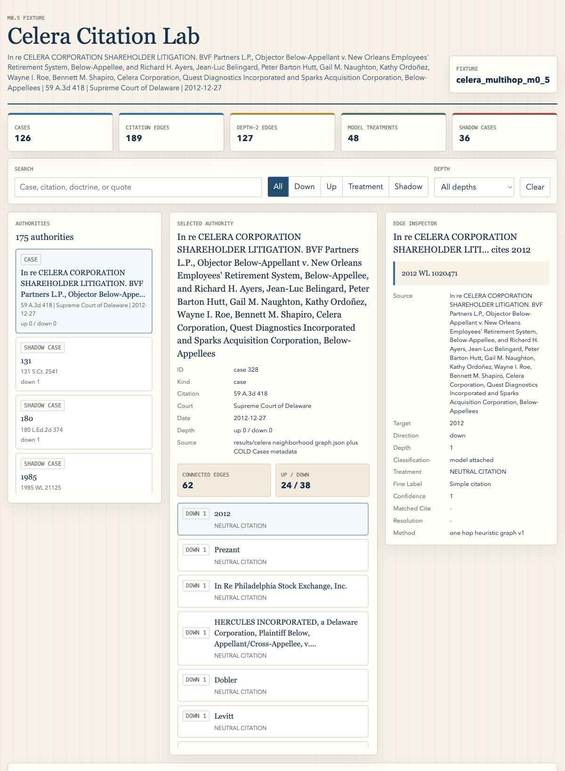Click the celera_multihop_m0_5 fixture label
The width and height of the screenshot is (565, 771).
click(503, 80)
